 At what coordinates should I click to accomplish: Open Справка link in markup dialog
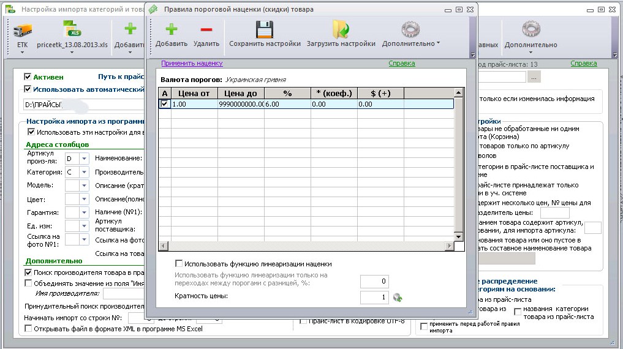click(402, 63)
